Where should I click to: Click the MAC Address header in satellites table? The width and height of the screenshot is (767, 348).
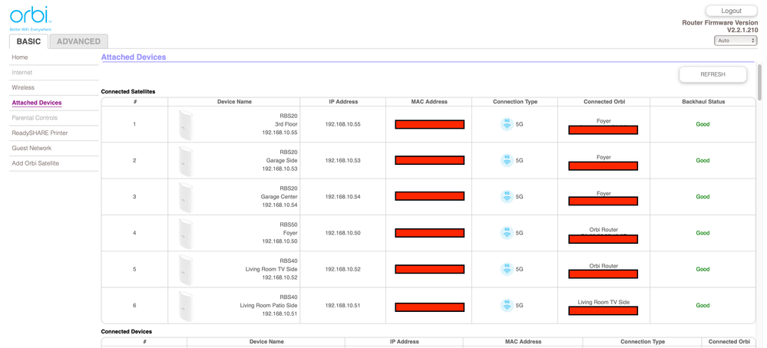coord(429,101)
